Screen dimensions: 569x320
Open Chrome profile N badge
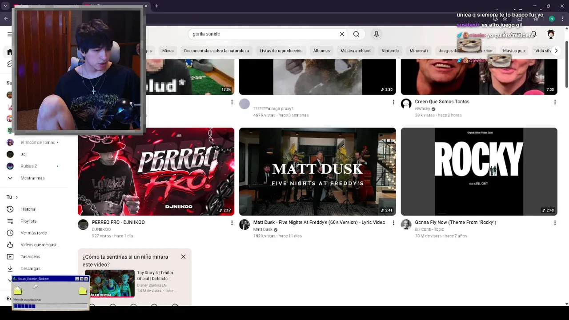click(552, 19)
